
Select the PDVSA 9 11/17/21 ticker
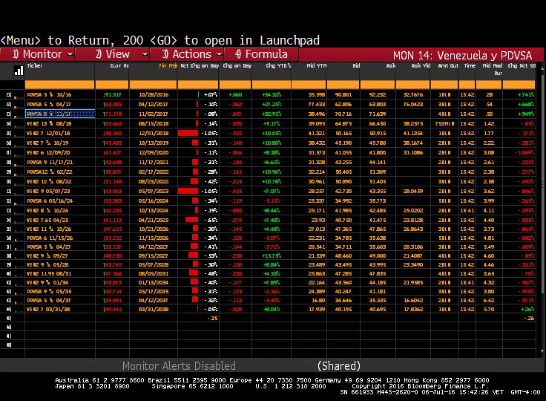point(50,162)
